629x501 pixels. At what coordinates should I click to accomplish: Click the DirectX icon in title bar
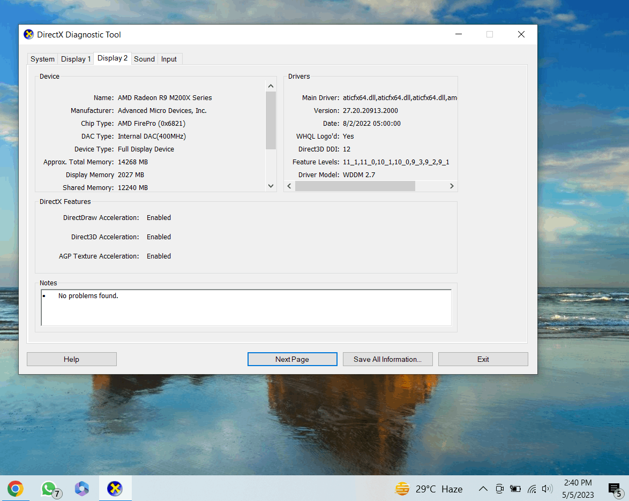pos(28,34)
